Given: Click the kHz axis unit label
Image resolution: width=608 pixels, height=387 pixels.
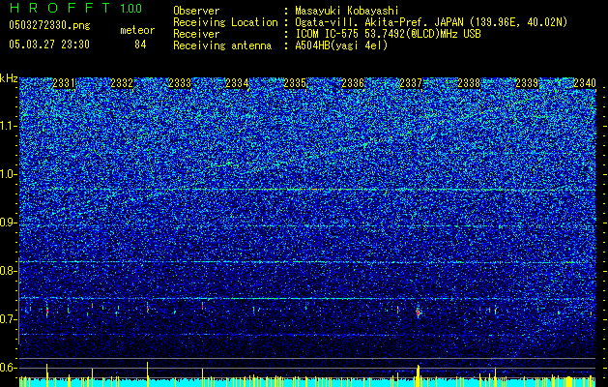Looking at the screenshot, I should 9,78.
